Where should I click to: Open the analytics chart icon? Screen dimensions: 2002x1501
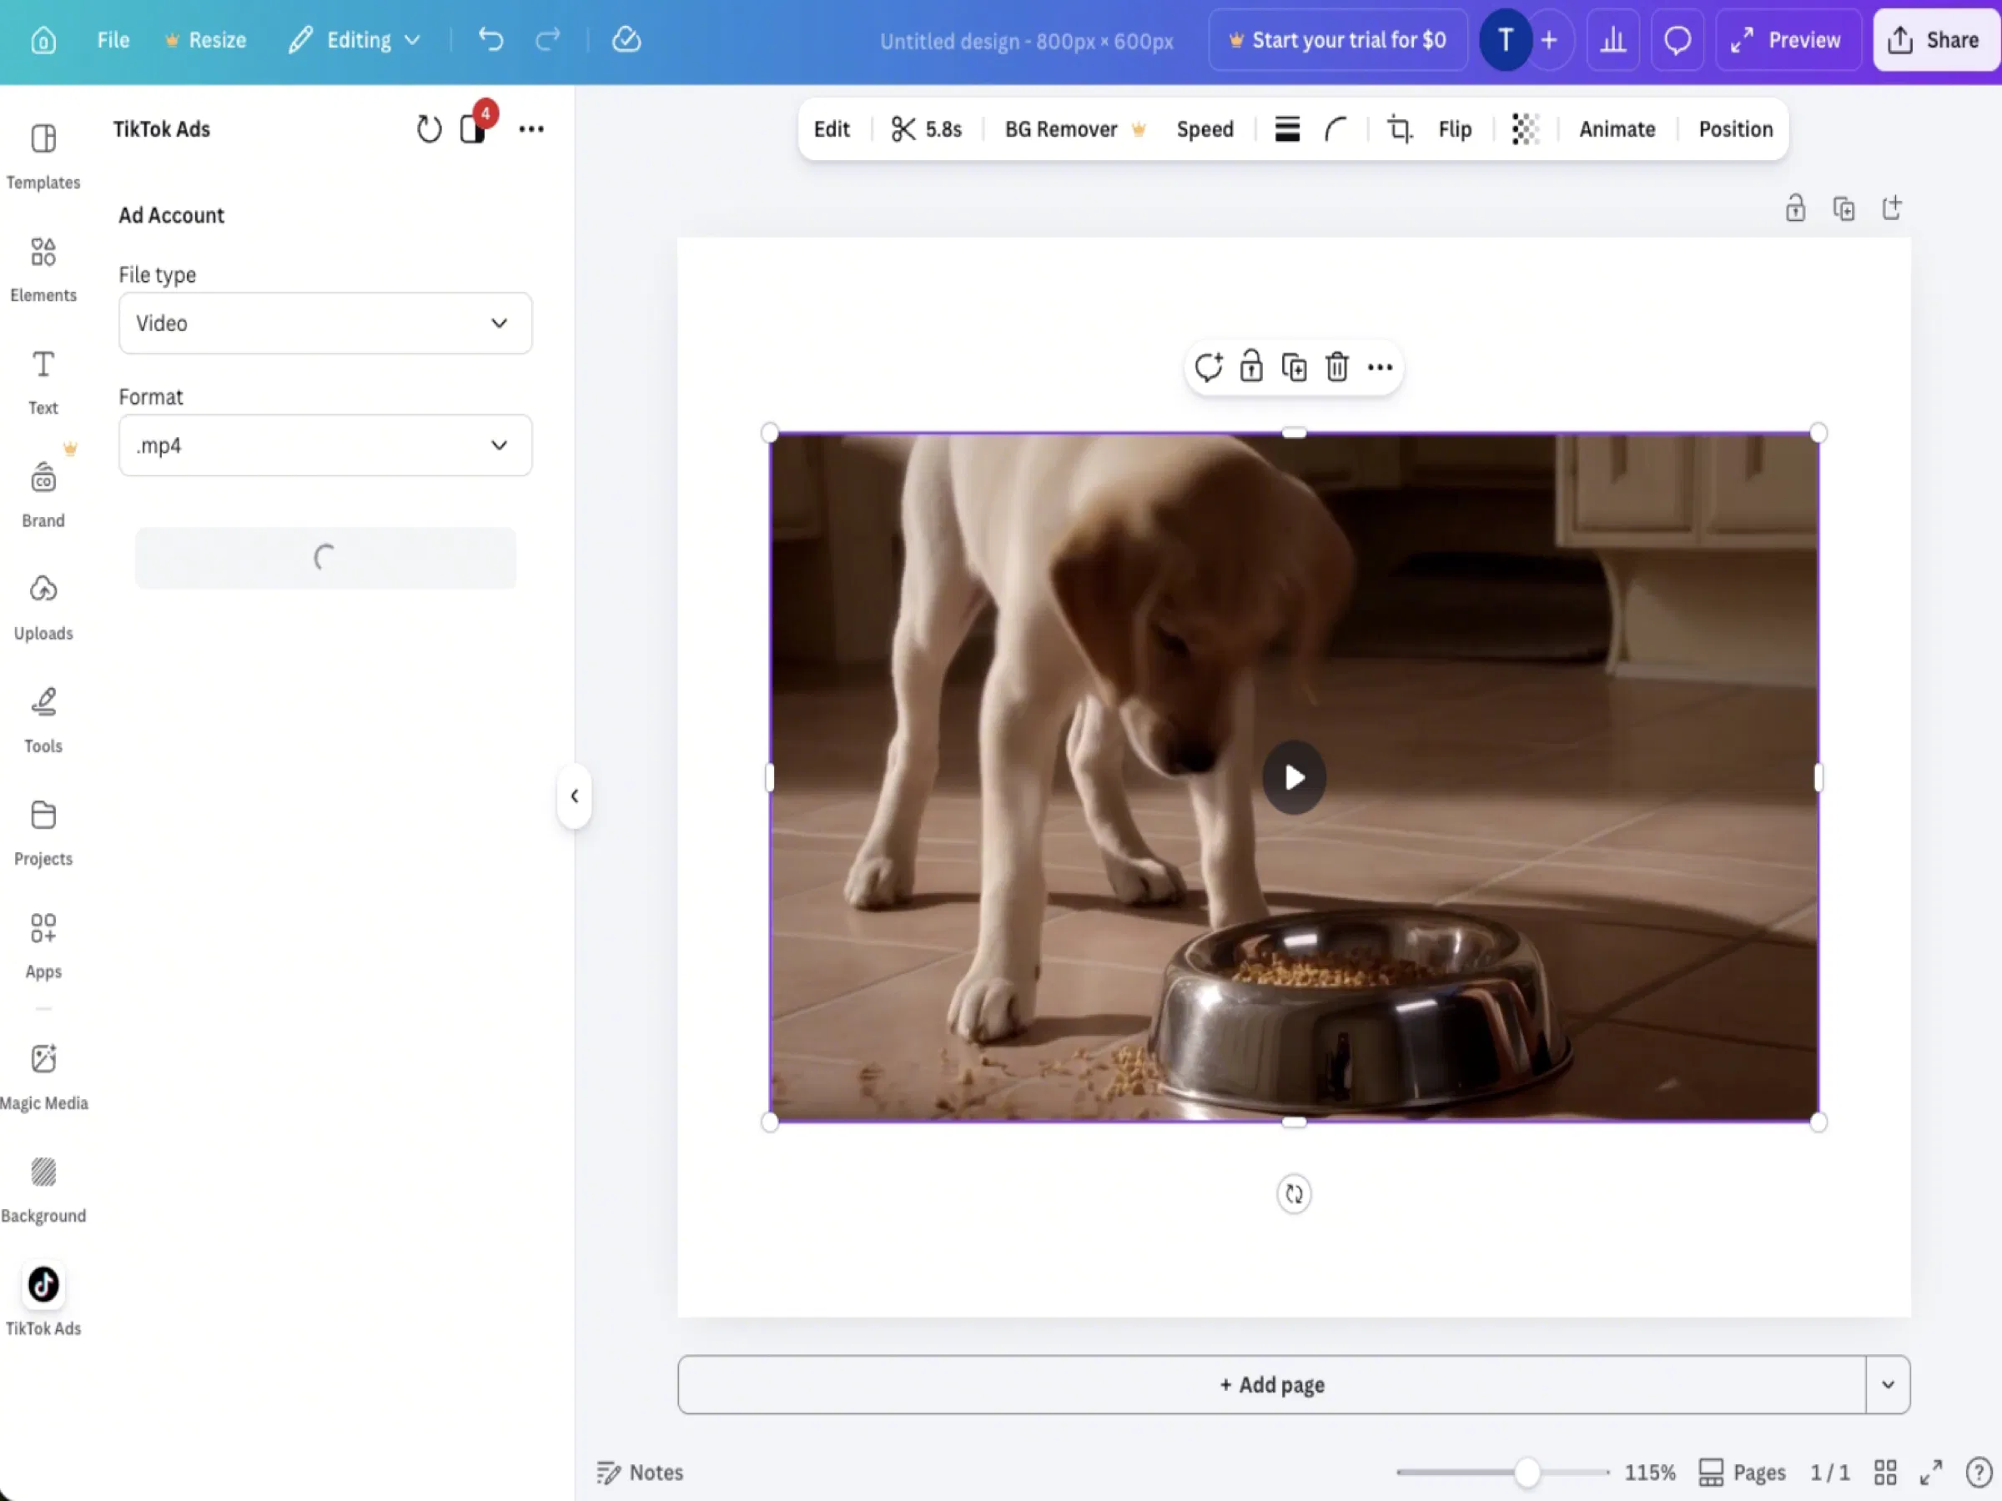1612,40
